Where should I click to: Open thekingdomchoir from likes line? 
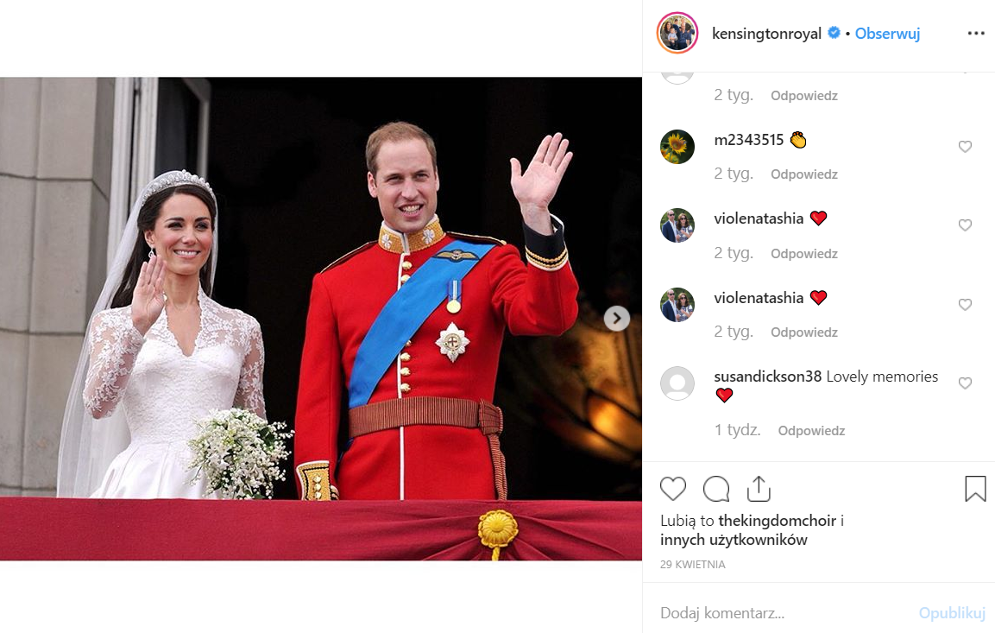(x=778, y=521)
